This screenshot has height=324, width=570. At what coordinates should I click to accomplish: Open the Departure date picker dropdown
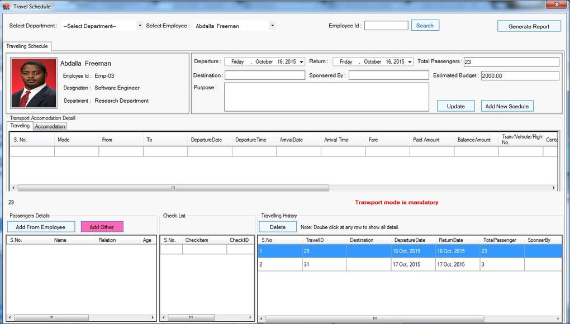(x=301, y=62)
